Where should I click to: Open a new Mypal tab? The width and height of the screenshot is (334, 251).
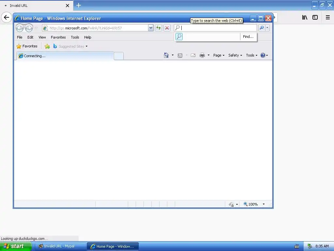point(79,5)
